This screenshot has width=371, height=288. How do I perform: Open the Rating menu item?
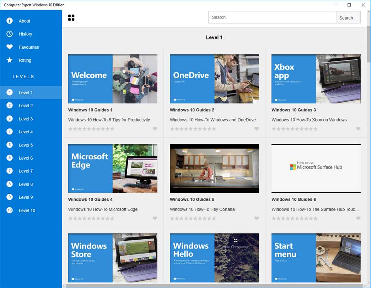pyautogui.click(x=31, y=60)
